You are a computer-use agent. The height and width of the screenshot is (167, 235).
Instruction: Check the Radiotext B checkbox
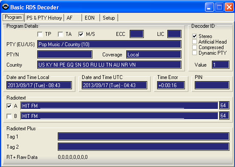point(9,116)
